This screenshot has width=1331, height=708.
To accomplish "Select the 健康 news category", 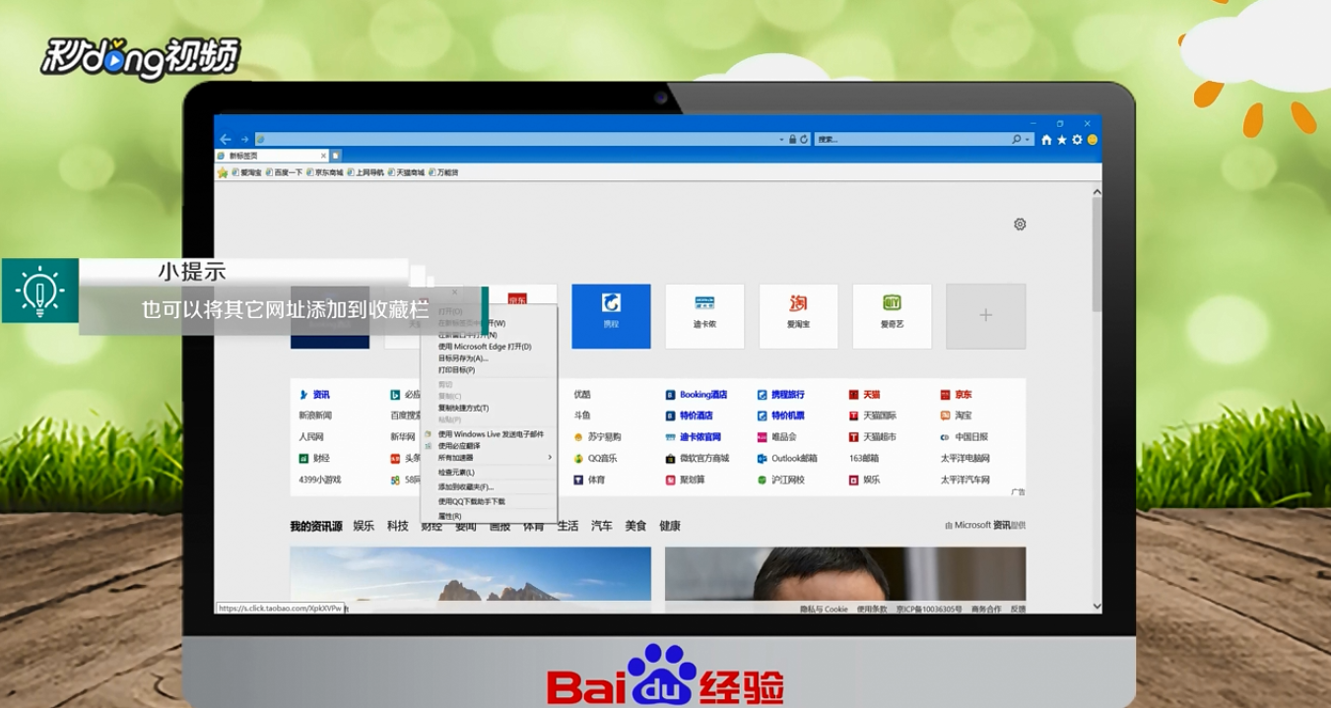I will tap(669, 526).
